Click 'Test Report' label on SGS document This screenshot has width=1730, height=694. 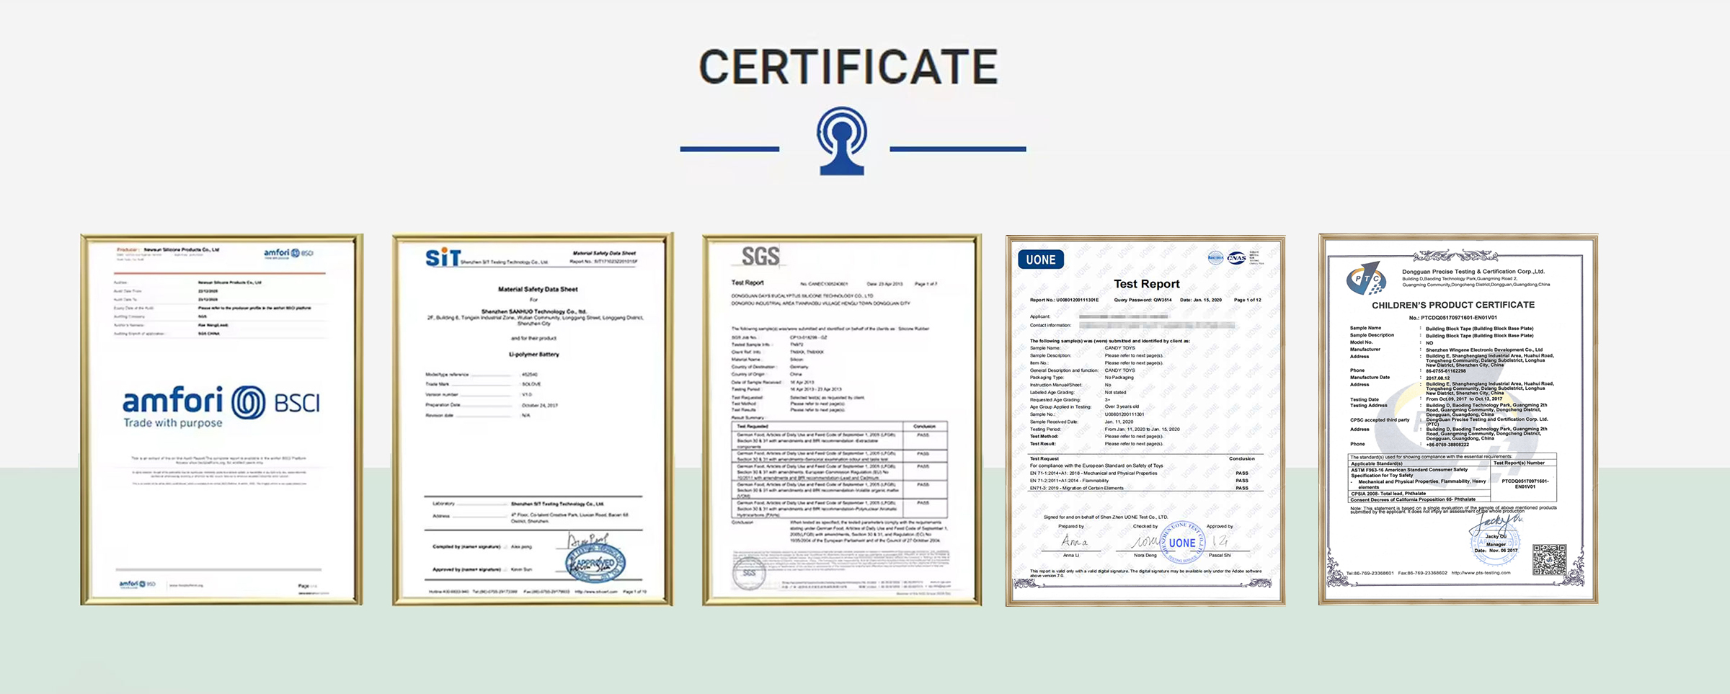(x=748, y=283)
